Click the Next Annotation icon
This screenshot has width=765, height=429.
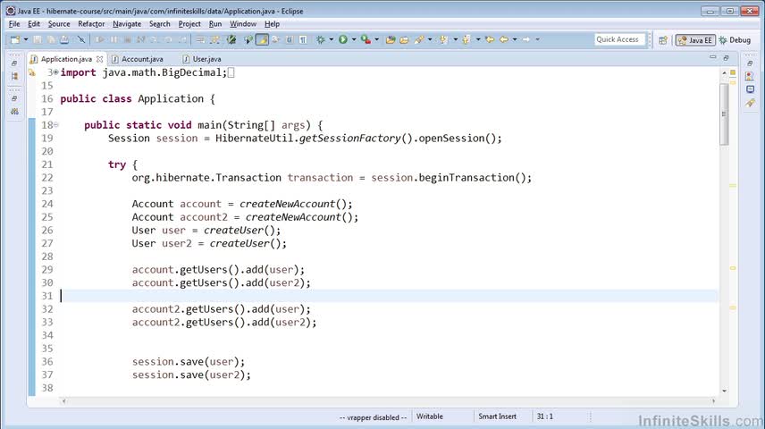pyautogui.click(x=443, y=39)
